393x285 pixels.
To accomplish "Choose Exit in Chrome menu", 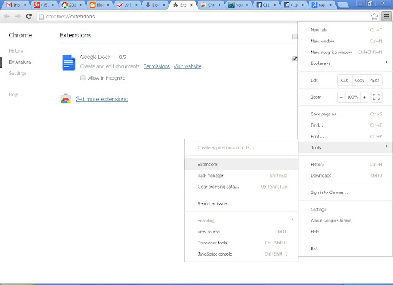I will tap(345, 248).
